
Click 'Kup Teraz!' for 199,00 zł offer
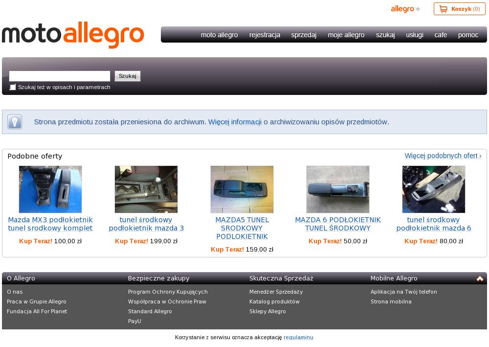point(131,241)
